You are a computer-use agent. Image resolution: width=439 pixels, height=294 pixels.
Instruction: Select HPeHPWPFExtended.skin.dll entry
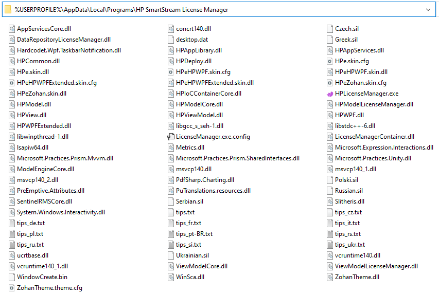click(x=215, y=83)
